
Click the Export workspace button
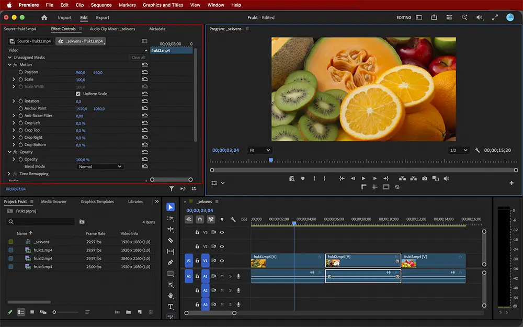pyautogui.click(x=103, y=18)
